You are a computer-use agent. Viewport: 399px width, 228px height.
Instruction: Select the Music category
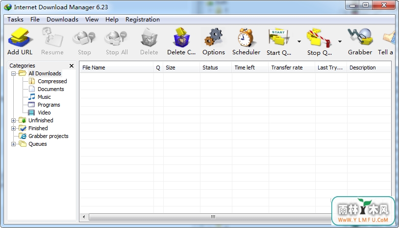point(44,97)
